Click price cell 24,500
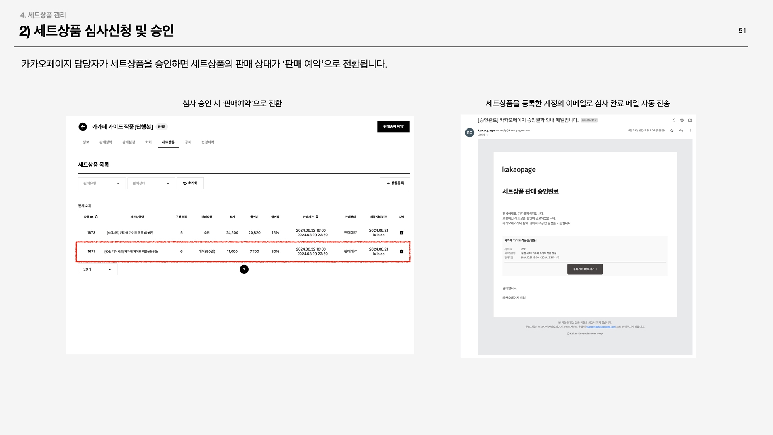 pos(232,233)
